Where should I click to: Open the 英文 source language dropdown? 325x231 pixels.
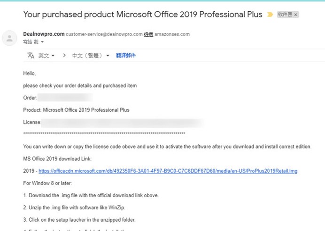(46, 55)
